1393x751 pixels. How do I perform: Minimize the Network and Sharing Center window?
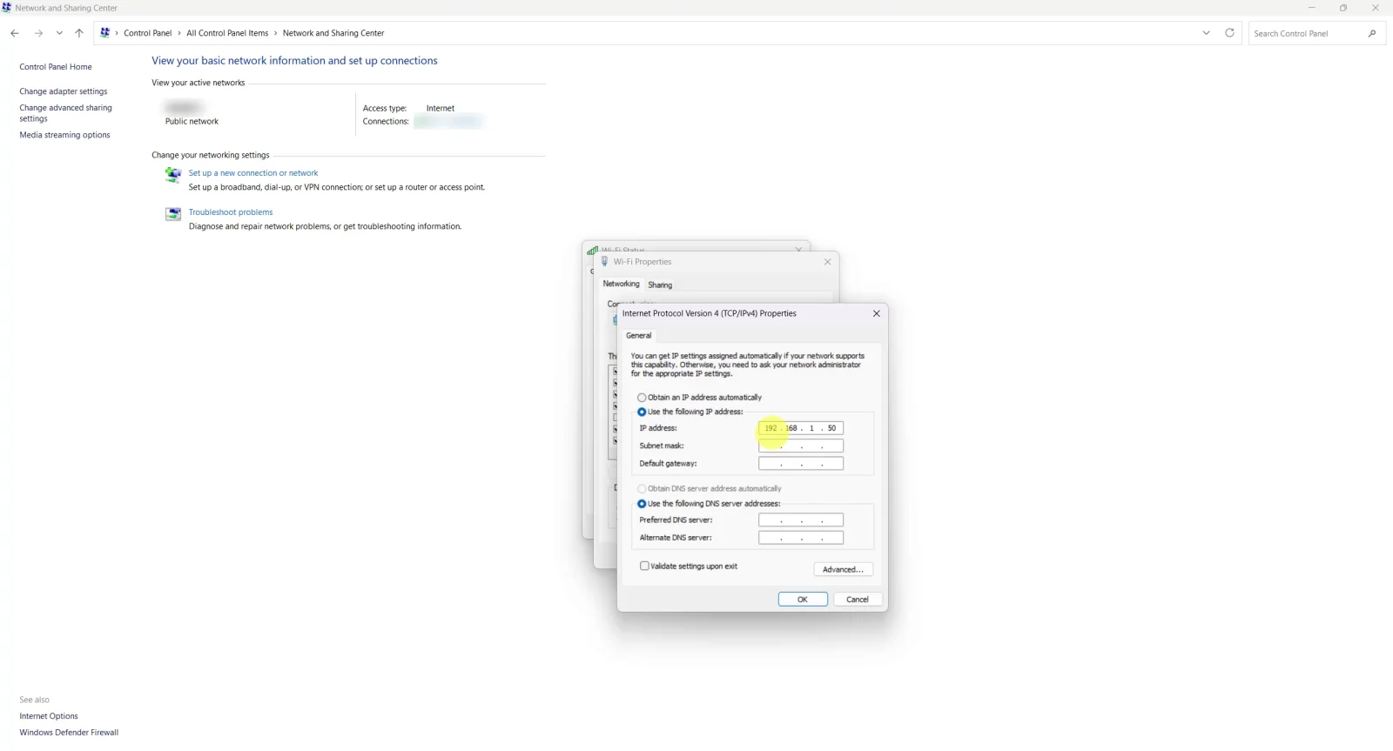[1311, 8]
